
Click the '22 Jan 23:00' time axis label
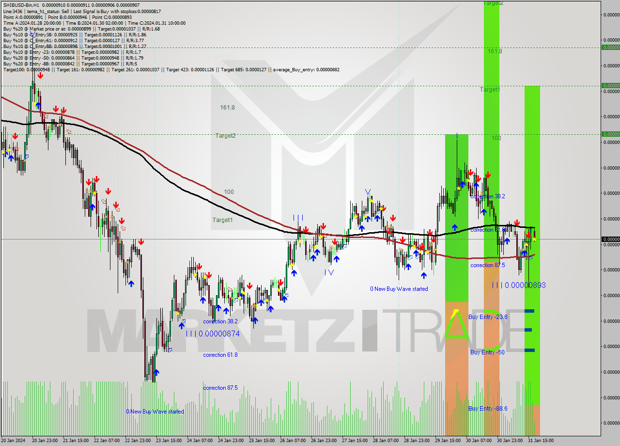(138, 441)
